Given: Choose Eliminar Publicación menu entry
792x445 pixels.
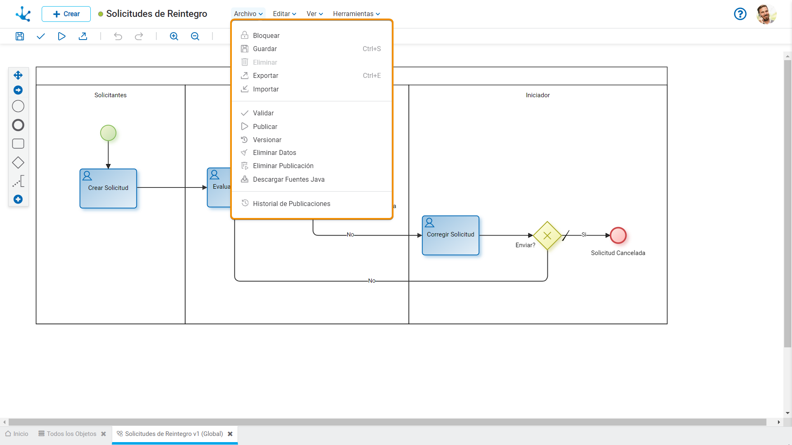Looking at the screenshot, I should (x=311, y=166).
